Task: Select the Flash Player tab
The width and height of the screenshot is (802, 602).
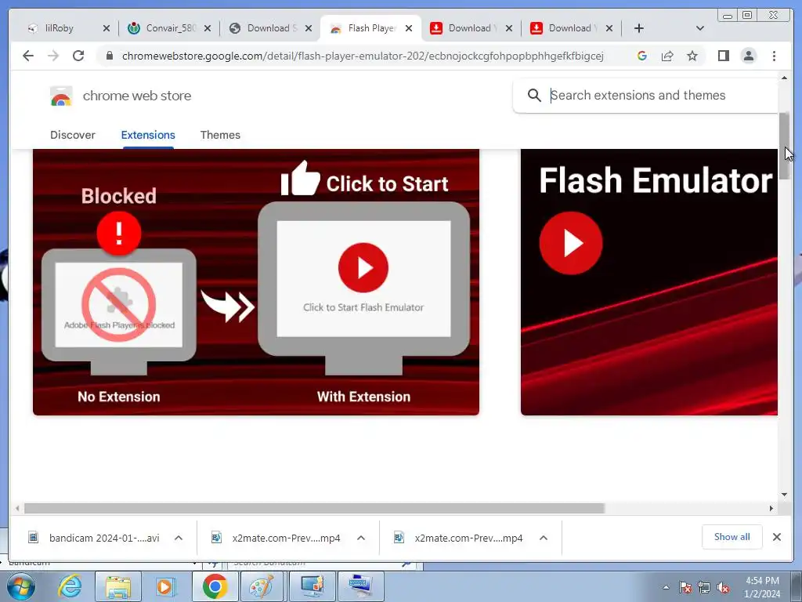Action: click(370, 28)
